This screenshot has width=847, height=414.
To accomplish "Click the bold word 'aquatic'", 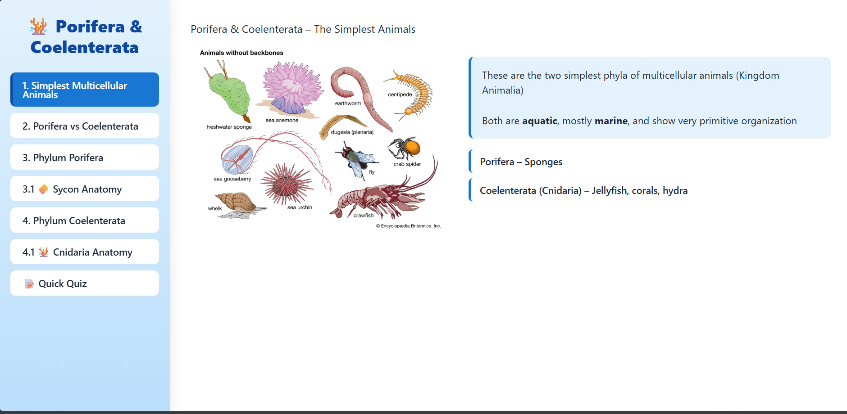I will (540, 121).
